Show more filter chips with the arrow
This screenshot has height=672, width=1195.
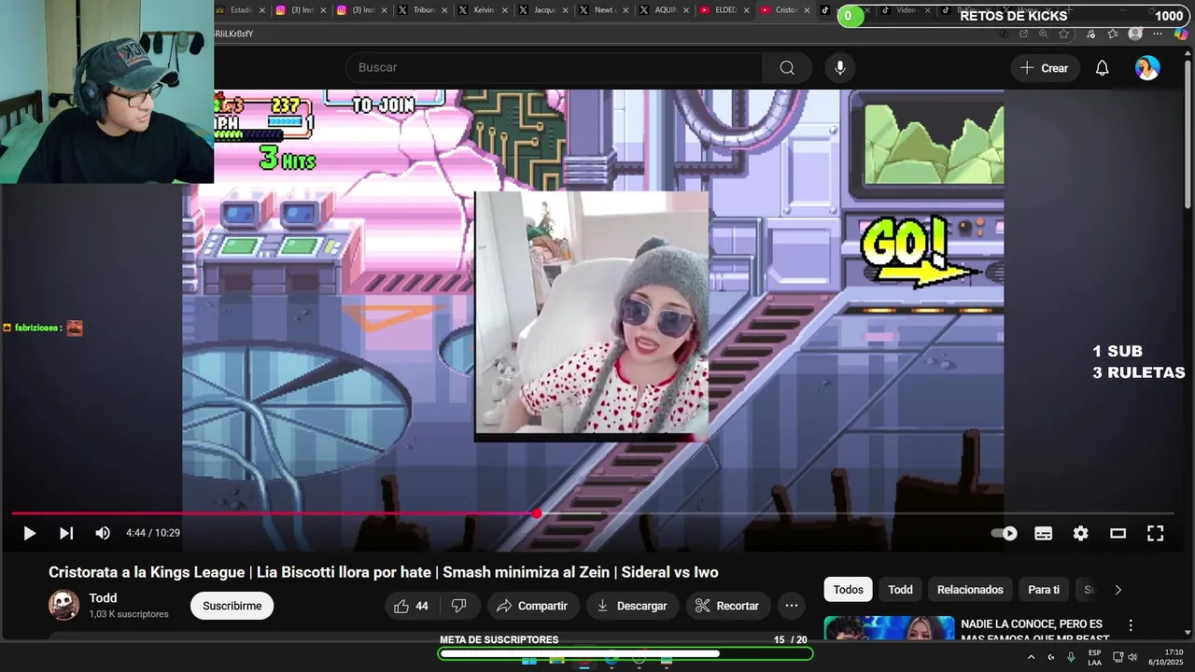coord(1118,590)
